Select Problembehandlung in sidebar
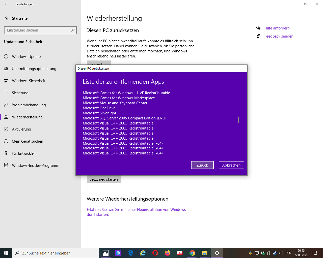This screenshot has width=323, height=258. (x=40, y=105)
